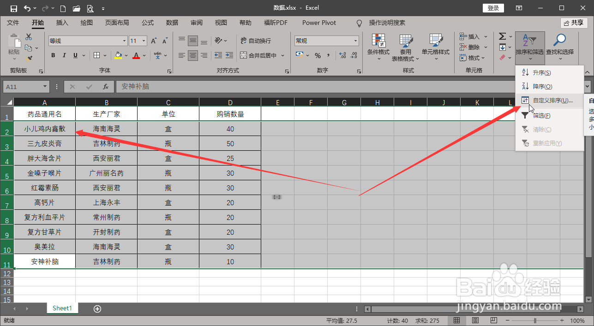Click the Comma Style icon

coord(329,55)
